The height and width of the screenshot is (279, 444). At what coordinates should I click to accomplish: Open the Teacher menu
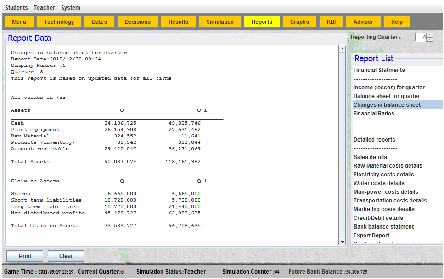[44, 8]
